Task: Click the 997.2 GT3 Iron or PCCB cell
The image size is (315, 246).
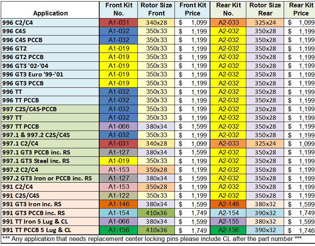Action: pyautogui.click(x=50, y=178)
